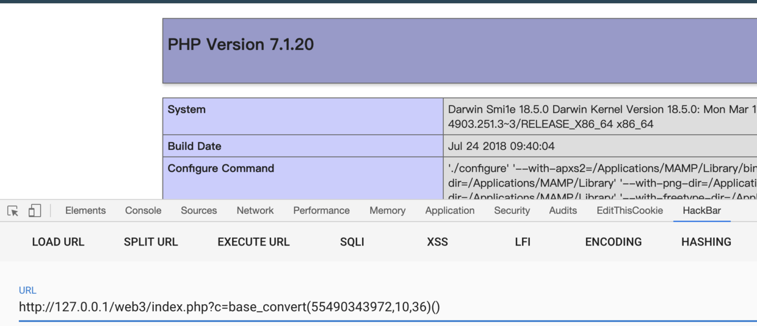Screen dimensions: 757x326
Task: Click the inspect element picker icon
Action: [13, 211]
